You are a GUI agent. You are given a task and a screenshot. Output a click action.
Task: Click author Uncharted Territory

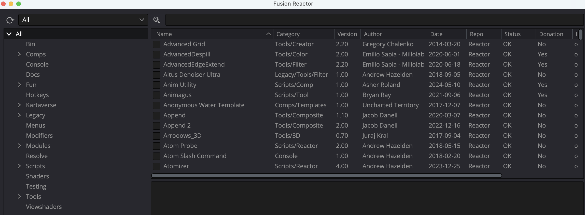391,105
